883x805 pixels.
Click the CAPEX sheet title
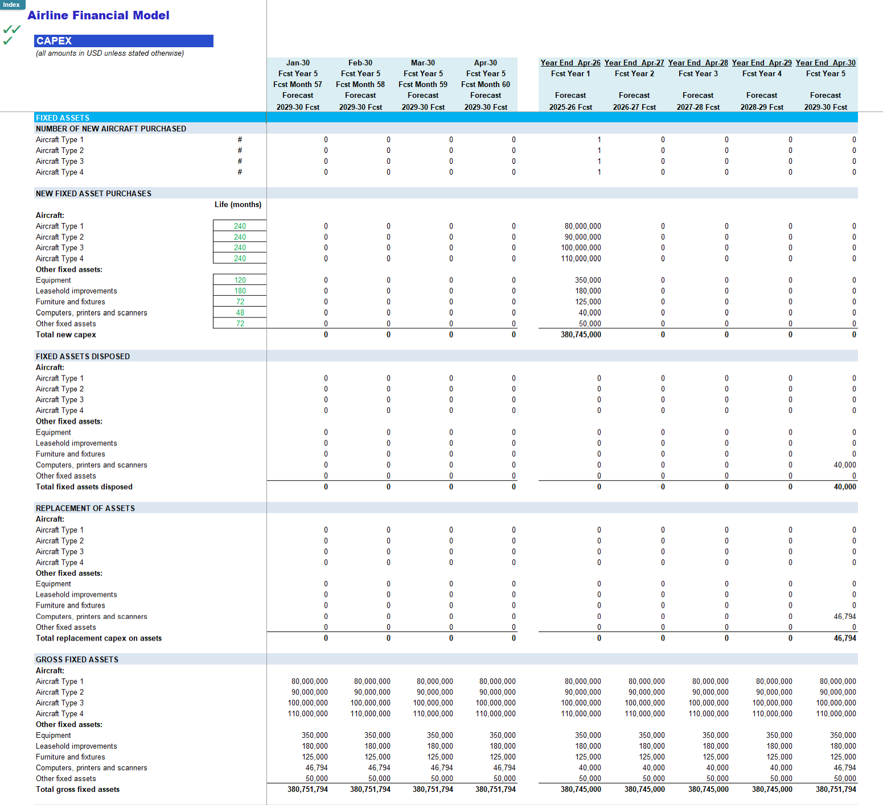pyautogui.click(x=124, y=41)
